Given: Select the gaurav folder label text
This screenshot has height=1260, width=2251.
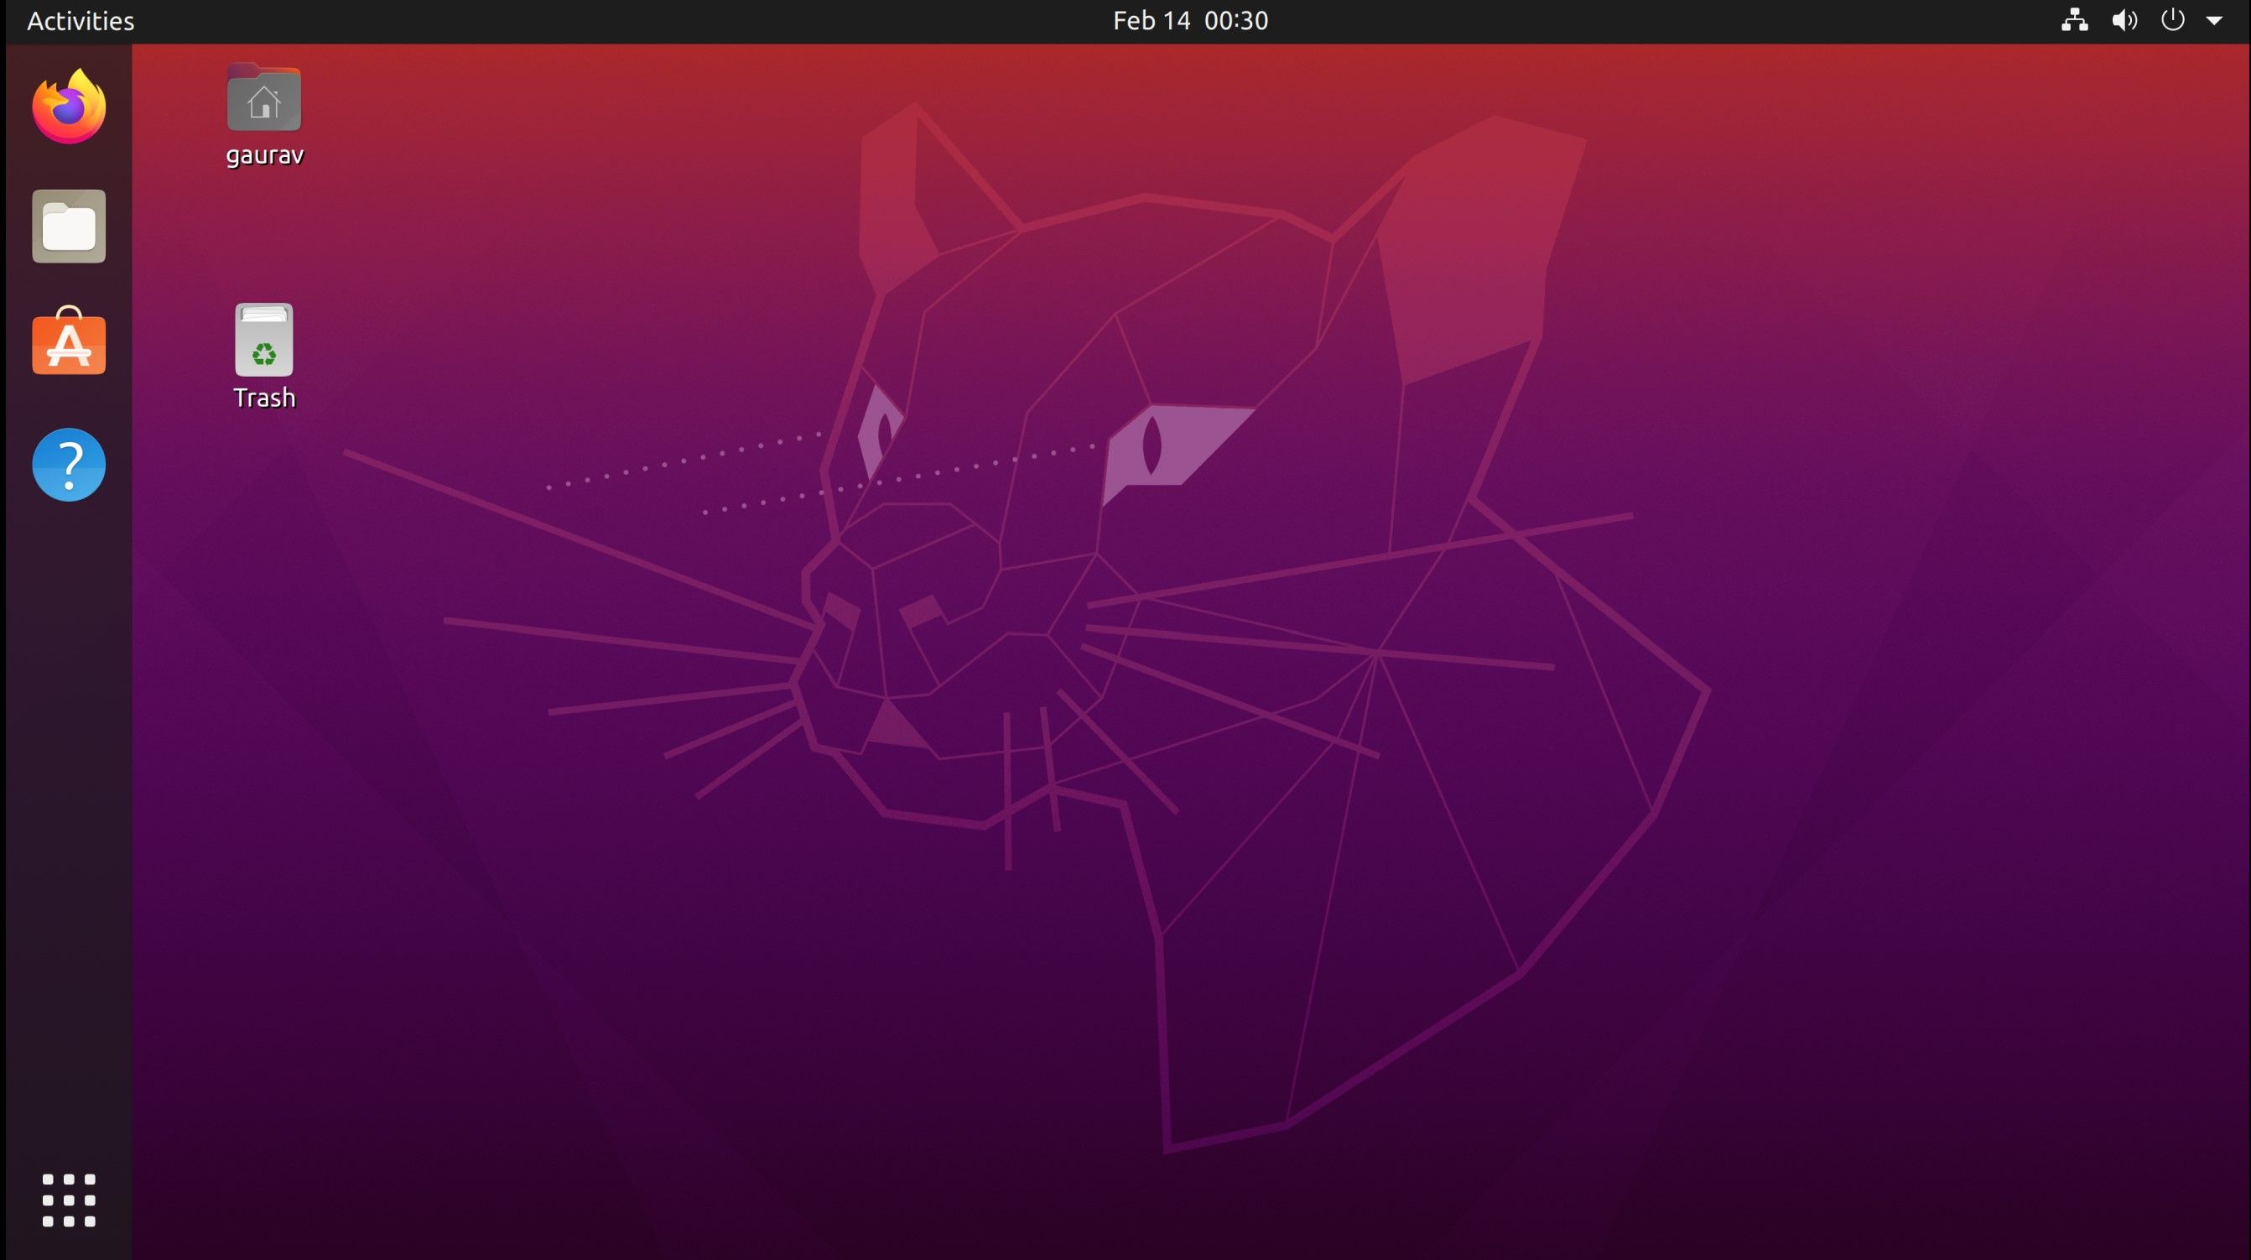Looking at the screenshot, I should [263, 154].
